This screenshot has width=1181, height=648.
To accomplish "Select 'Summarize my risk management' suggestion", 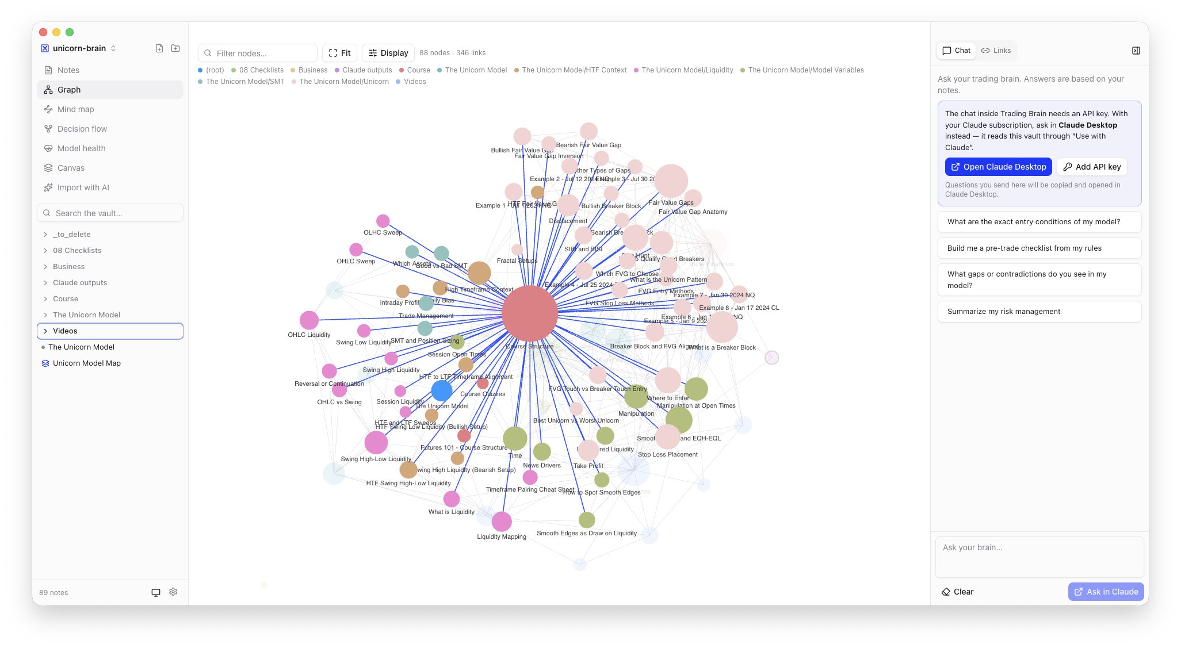I will 1039,312.
